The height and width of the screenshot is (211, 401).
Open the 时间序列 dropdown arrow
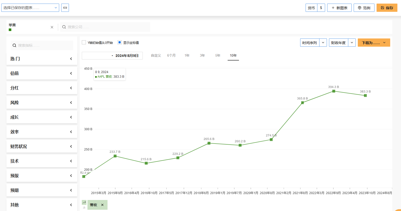tap(323, 43)
